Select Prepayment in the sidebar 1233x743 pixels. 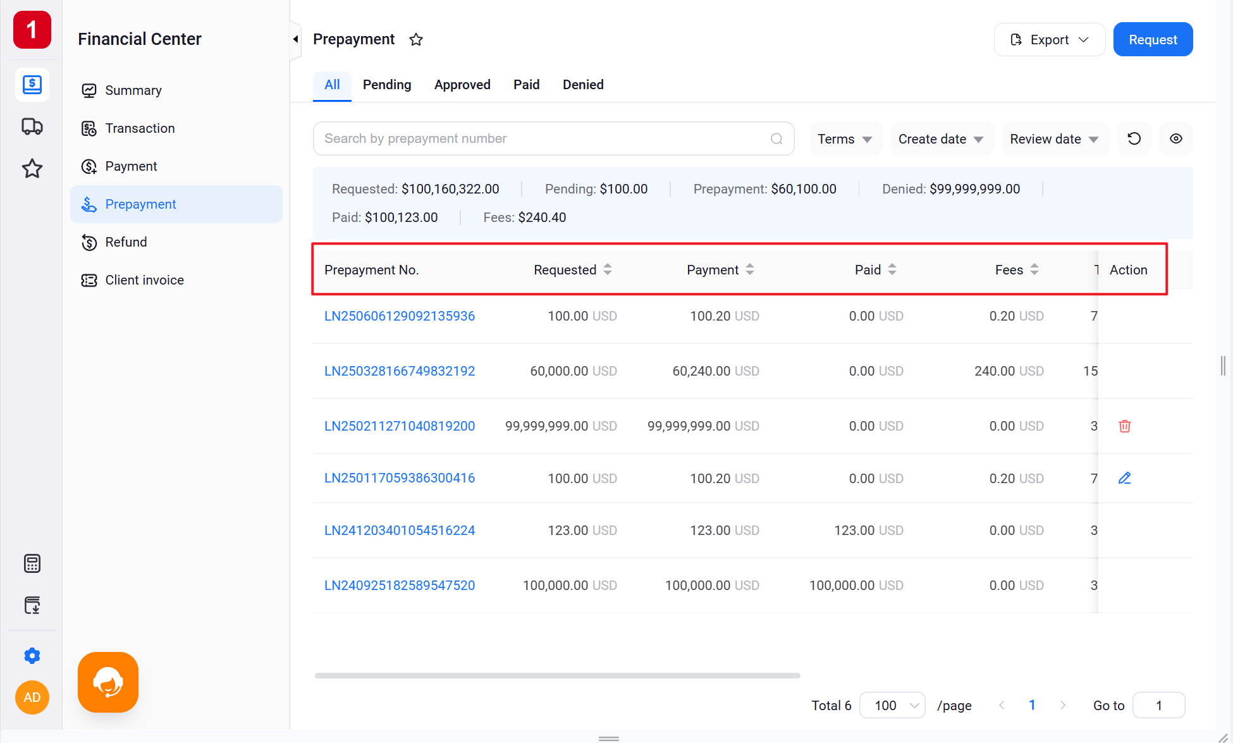coord(176,204)
